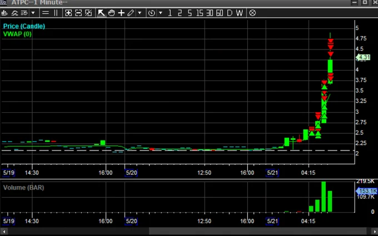The height and width of the screenshot is (236, 378).
Task: Click the large green candle near 4.00
Action: point(330,66)
